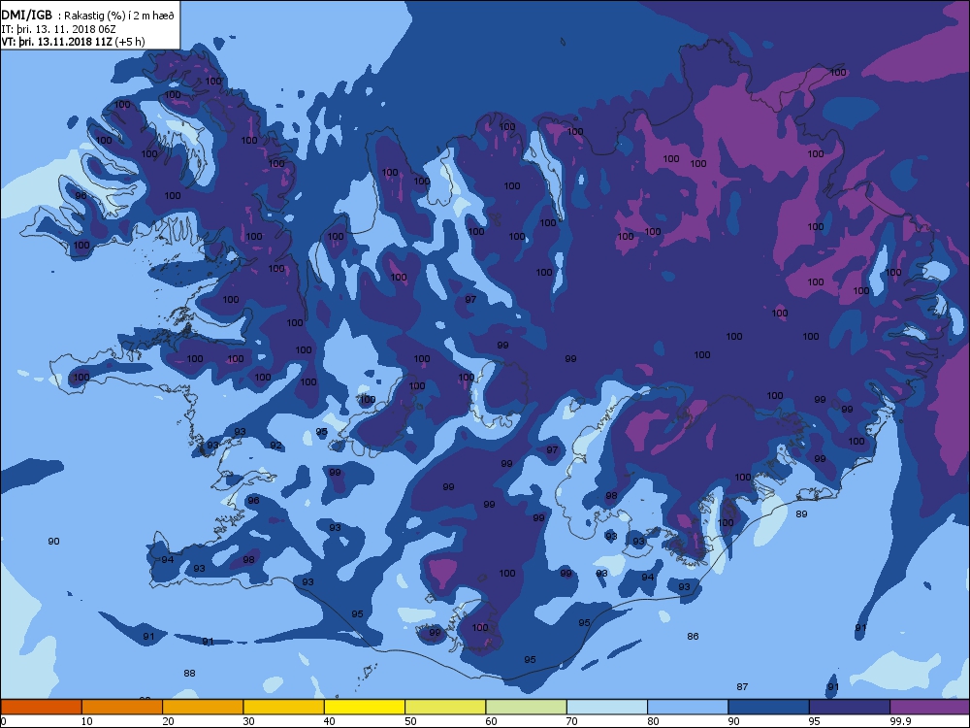Select the '89' humidity value on the map
The height and width of the screenshot is (728, 970).
802,513
